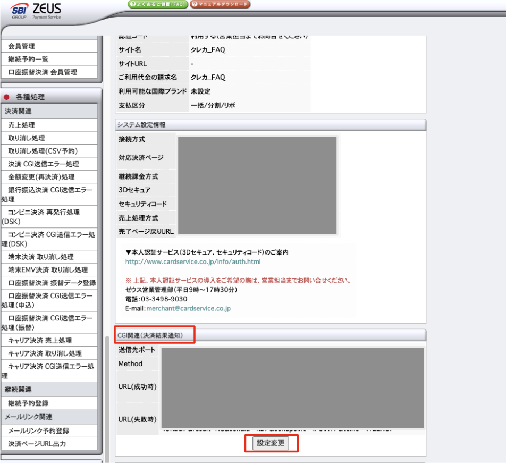
Task: Click the システム設定情報 section header
Action: [x=271, y=124]
